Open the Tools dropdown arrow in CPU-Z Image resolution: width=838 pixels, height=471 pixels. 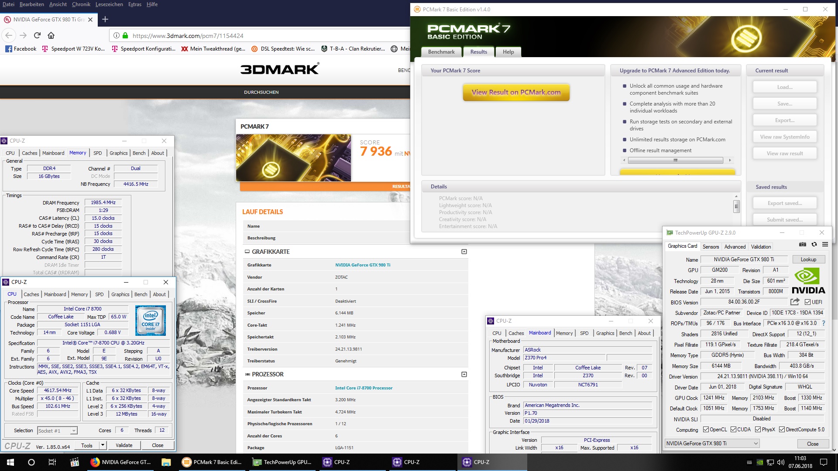[x=103, y=445]
